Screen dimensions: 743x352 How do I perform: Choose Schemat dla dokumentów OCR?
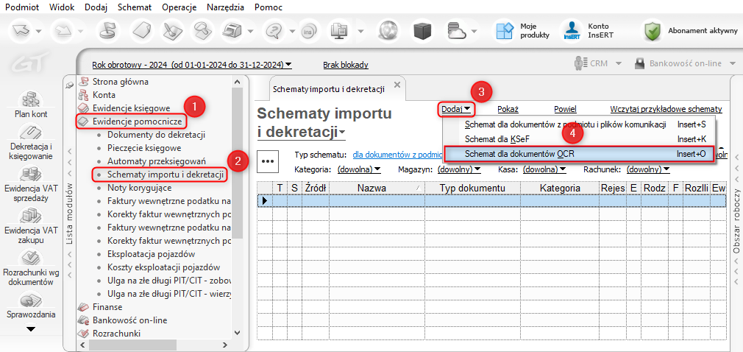(580, 154)
